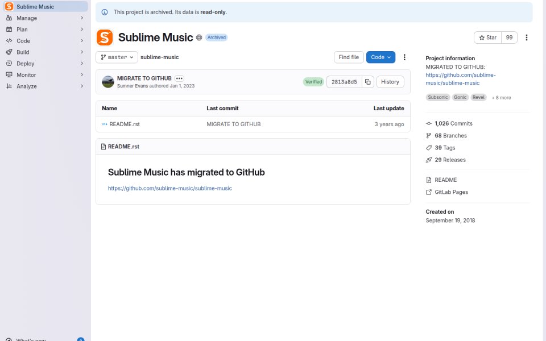546x341 pixels.
Task: Click document icon in README.rst preview header
Action: tap(104, 147)
